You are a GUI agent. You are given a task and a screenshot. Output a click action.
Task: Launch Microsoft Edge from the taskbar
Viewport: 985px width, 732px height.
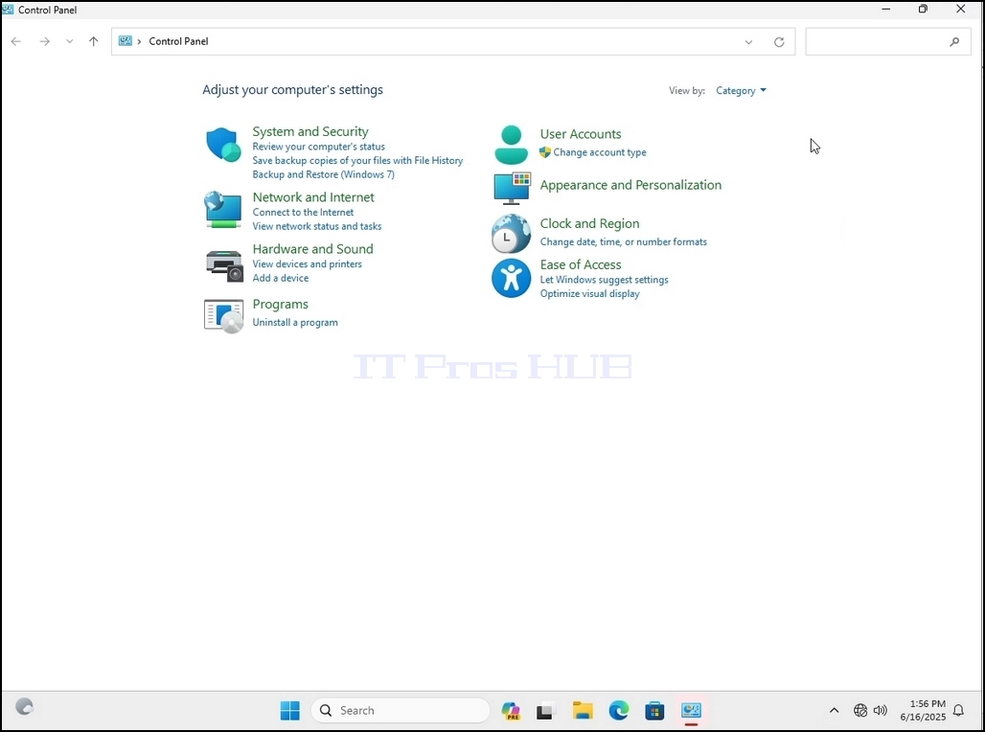click(x=619, y=711)
